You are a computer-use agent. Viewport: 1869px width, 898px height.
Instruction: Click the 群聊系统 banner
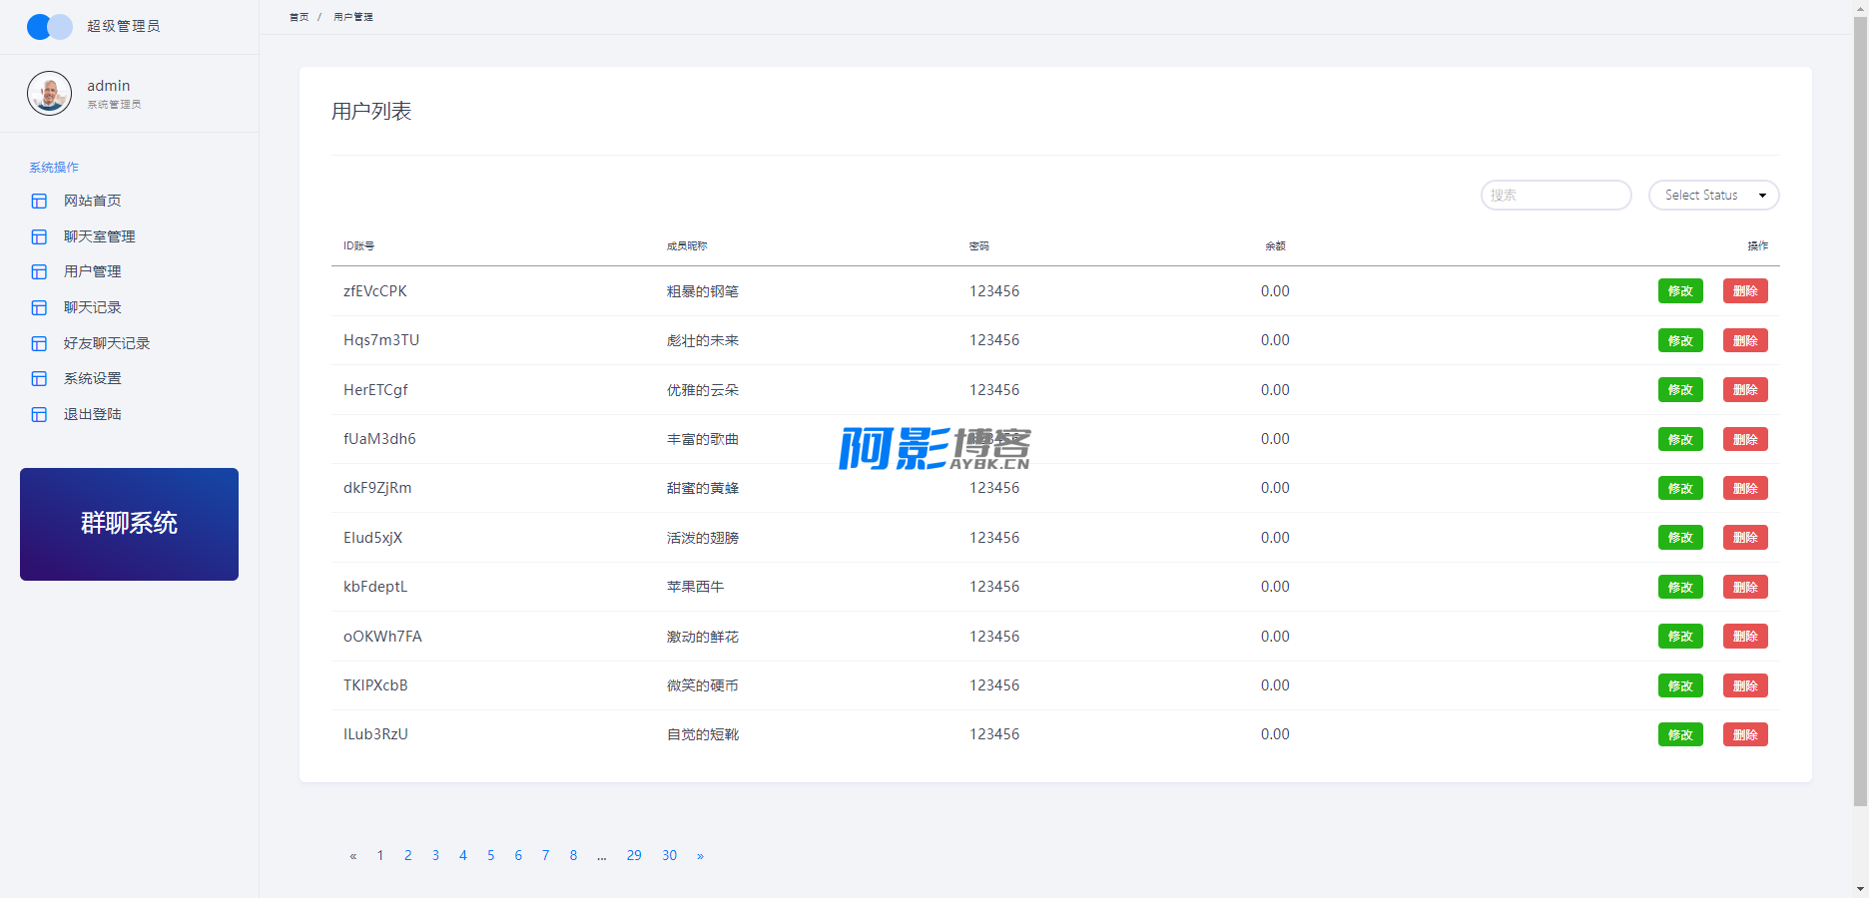129,524
